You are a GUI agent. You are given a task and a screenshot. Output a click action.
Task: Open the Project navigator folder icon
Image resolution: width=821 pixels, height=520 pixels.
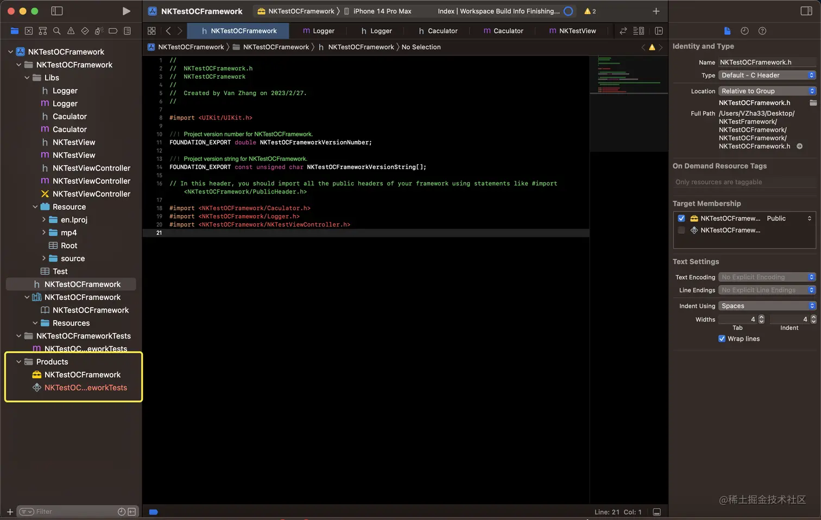[x=15, y=31]
